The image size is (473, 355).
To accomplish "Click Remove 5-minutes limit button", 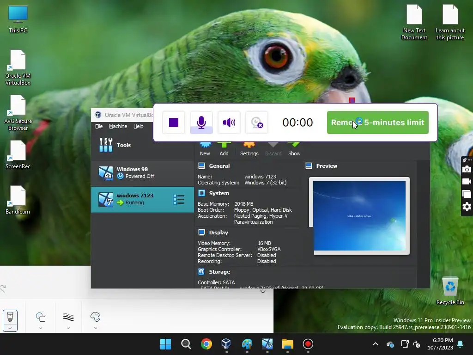I will (378, 122).
